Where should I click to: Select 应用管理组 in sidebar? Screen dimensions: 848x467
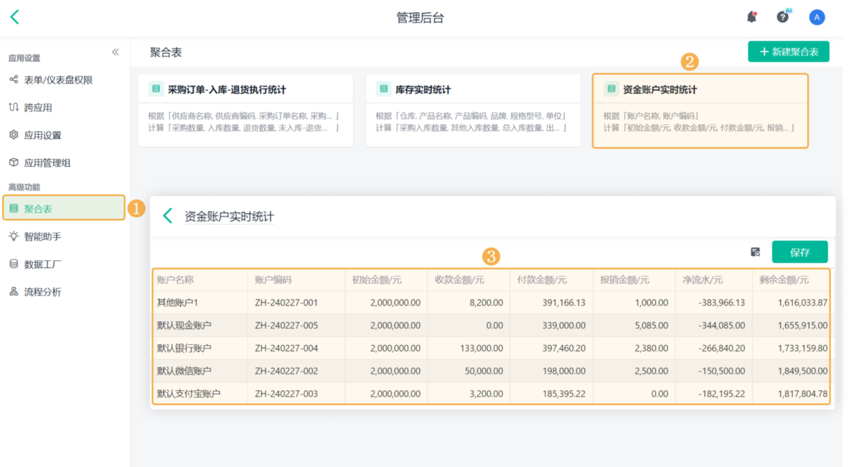[47, 162]
